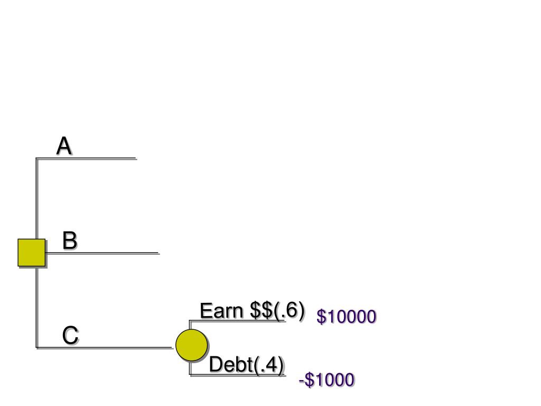Click the letter C branch label
This screenshot has height=406, width=541.
pos(70,335)
